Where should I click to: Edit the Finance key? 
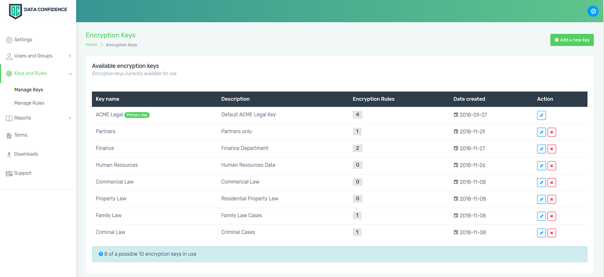tap(541, 149)
